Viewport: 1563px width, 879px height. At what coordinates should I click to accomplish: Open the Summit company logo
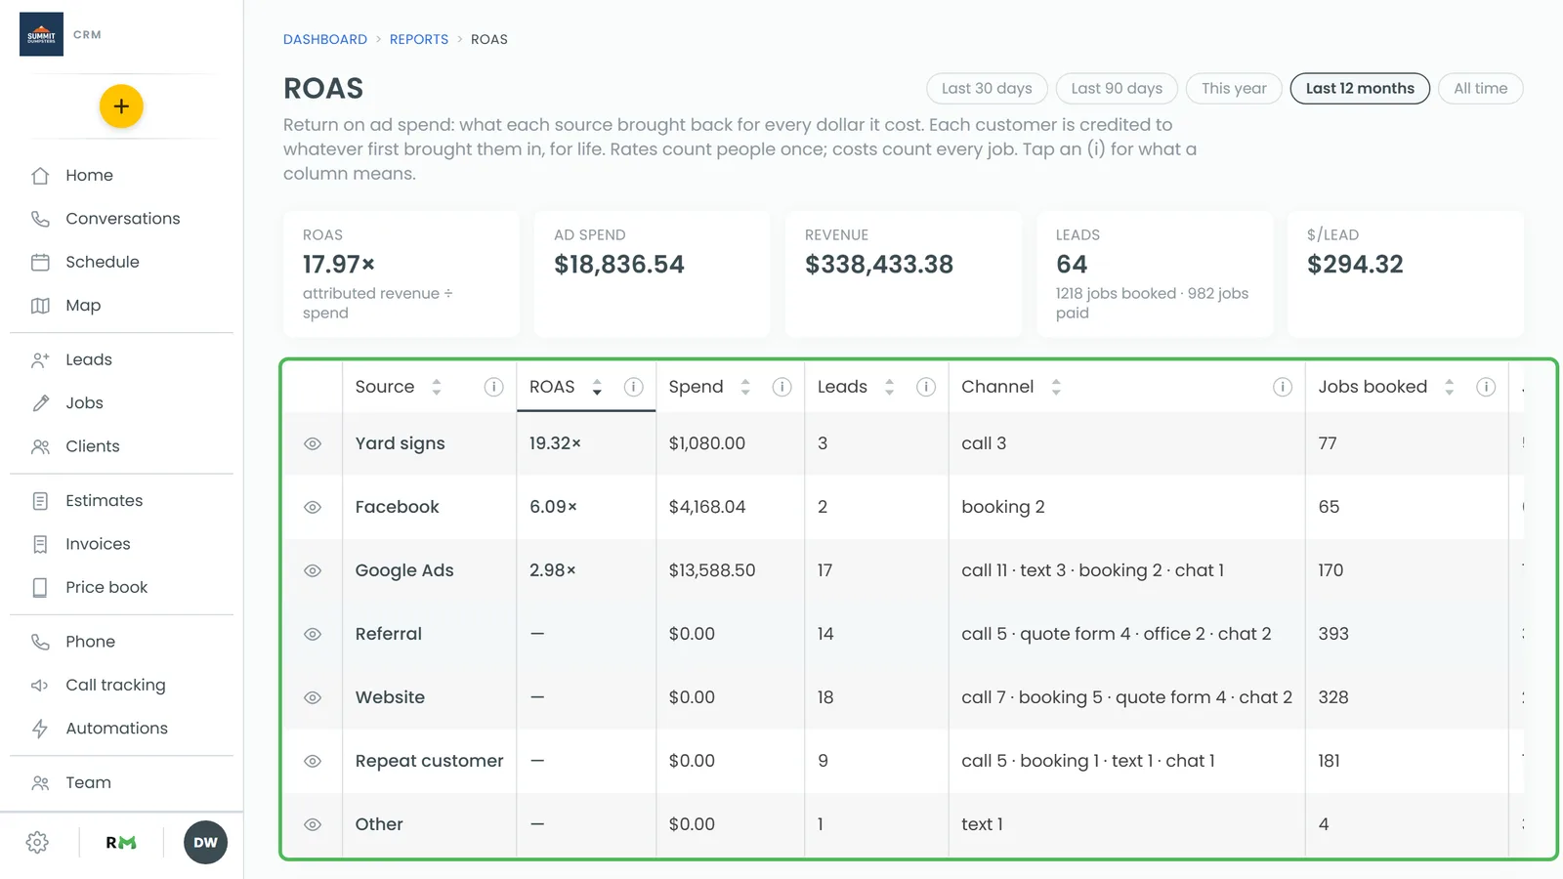pos(41,34)
